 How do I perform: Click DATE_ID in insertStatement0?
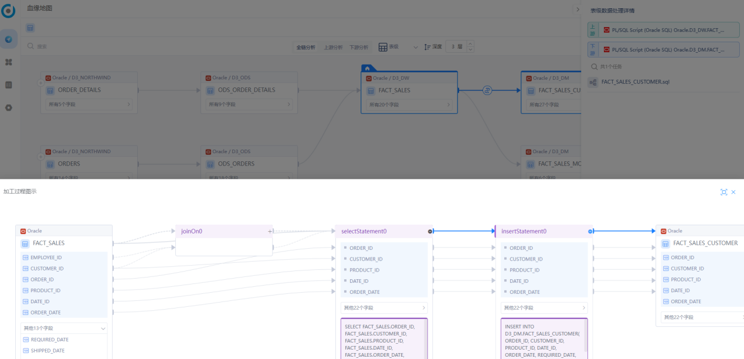pos(544,281)
